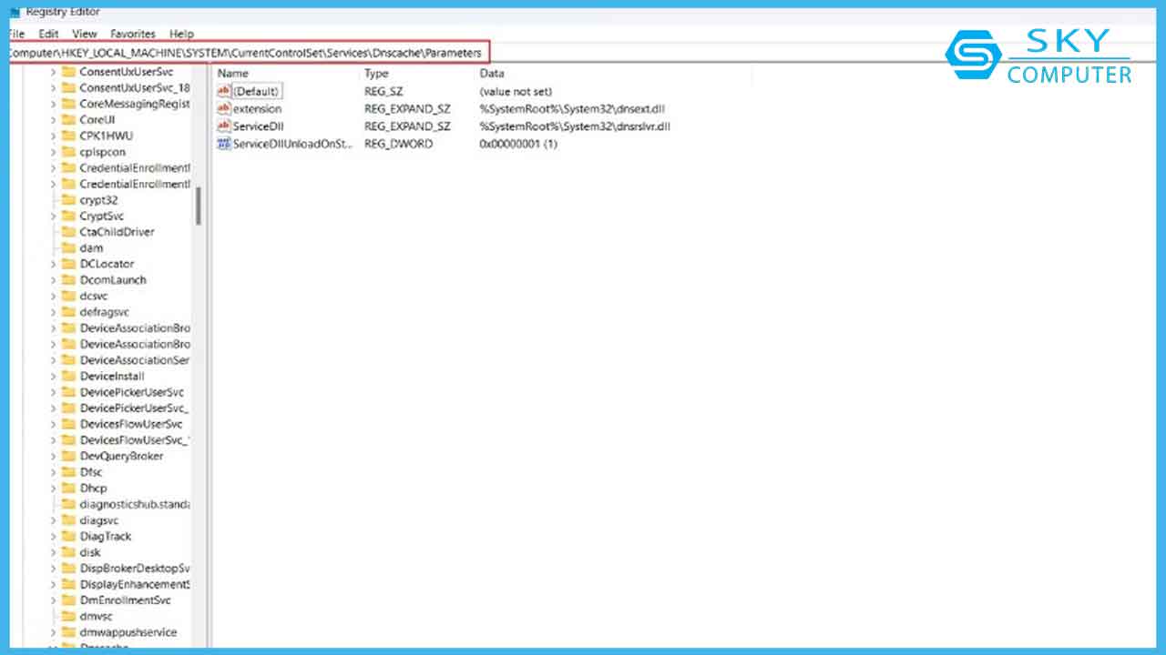This screenshot has height=655, width=1166.
Task: Click the DiagTrack folder icon
Action: [x=68, y=536]
